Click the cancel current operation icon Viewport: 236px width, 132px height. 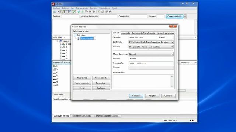86,12
